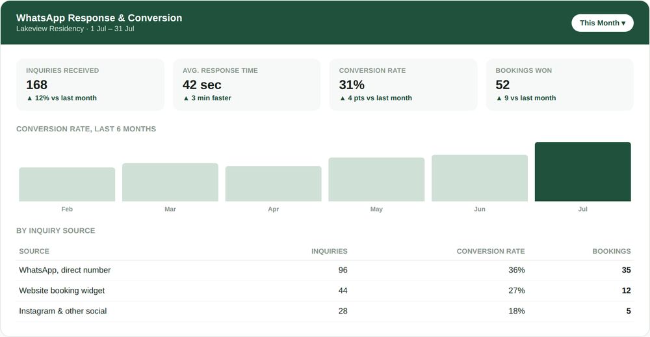Select the Bookings Won card
This screenshot has width=650, height=337.
(x=560, y=85)
